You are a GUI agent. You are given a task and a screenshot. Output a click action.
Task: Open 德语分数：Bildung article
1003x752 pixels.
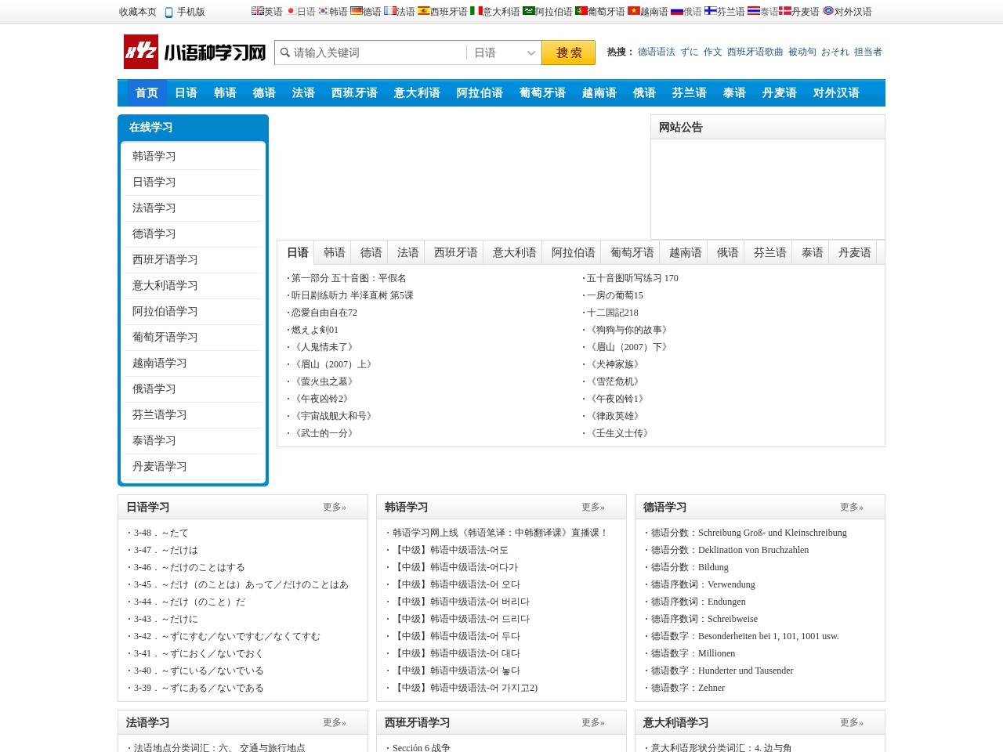pyautogui.click(x=690, y=567)
